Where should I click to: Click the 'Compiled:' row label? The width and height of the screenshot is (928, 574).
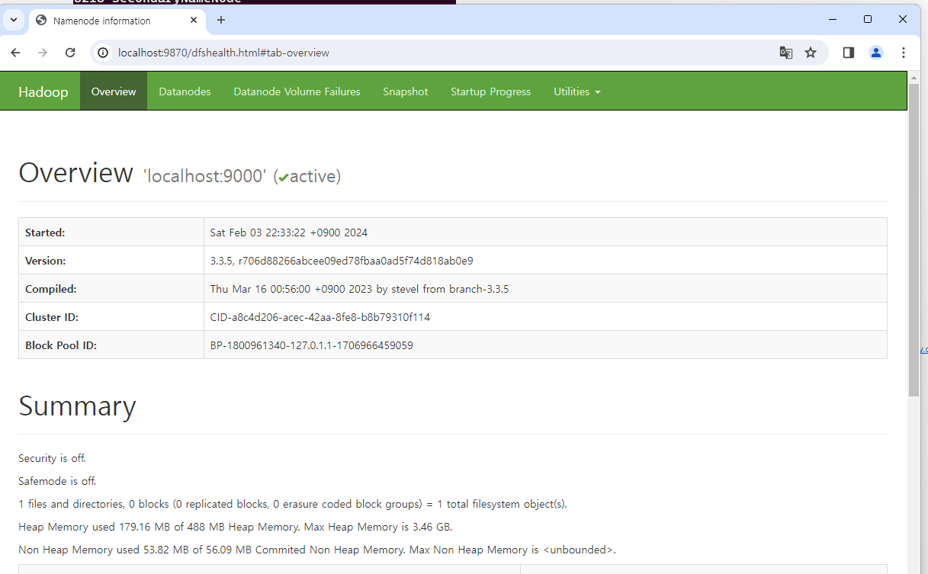coord(51,289)
